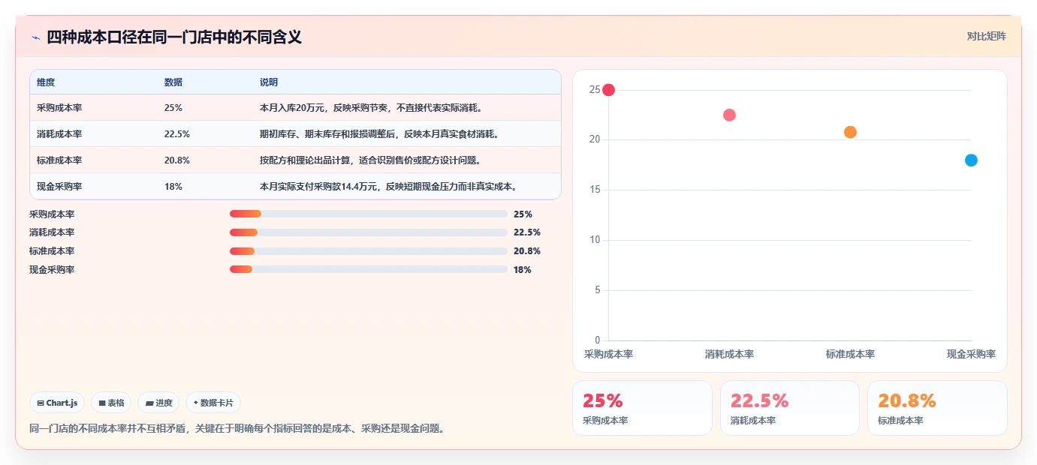1037x465 pixels.
Task: Click the 说明 column header
Action: pos(269,82)
